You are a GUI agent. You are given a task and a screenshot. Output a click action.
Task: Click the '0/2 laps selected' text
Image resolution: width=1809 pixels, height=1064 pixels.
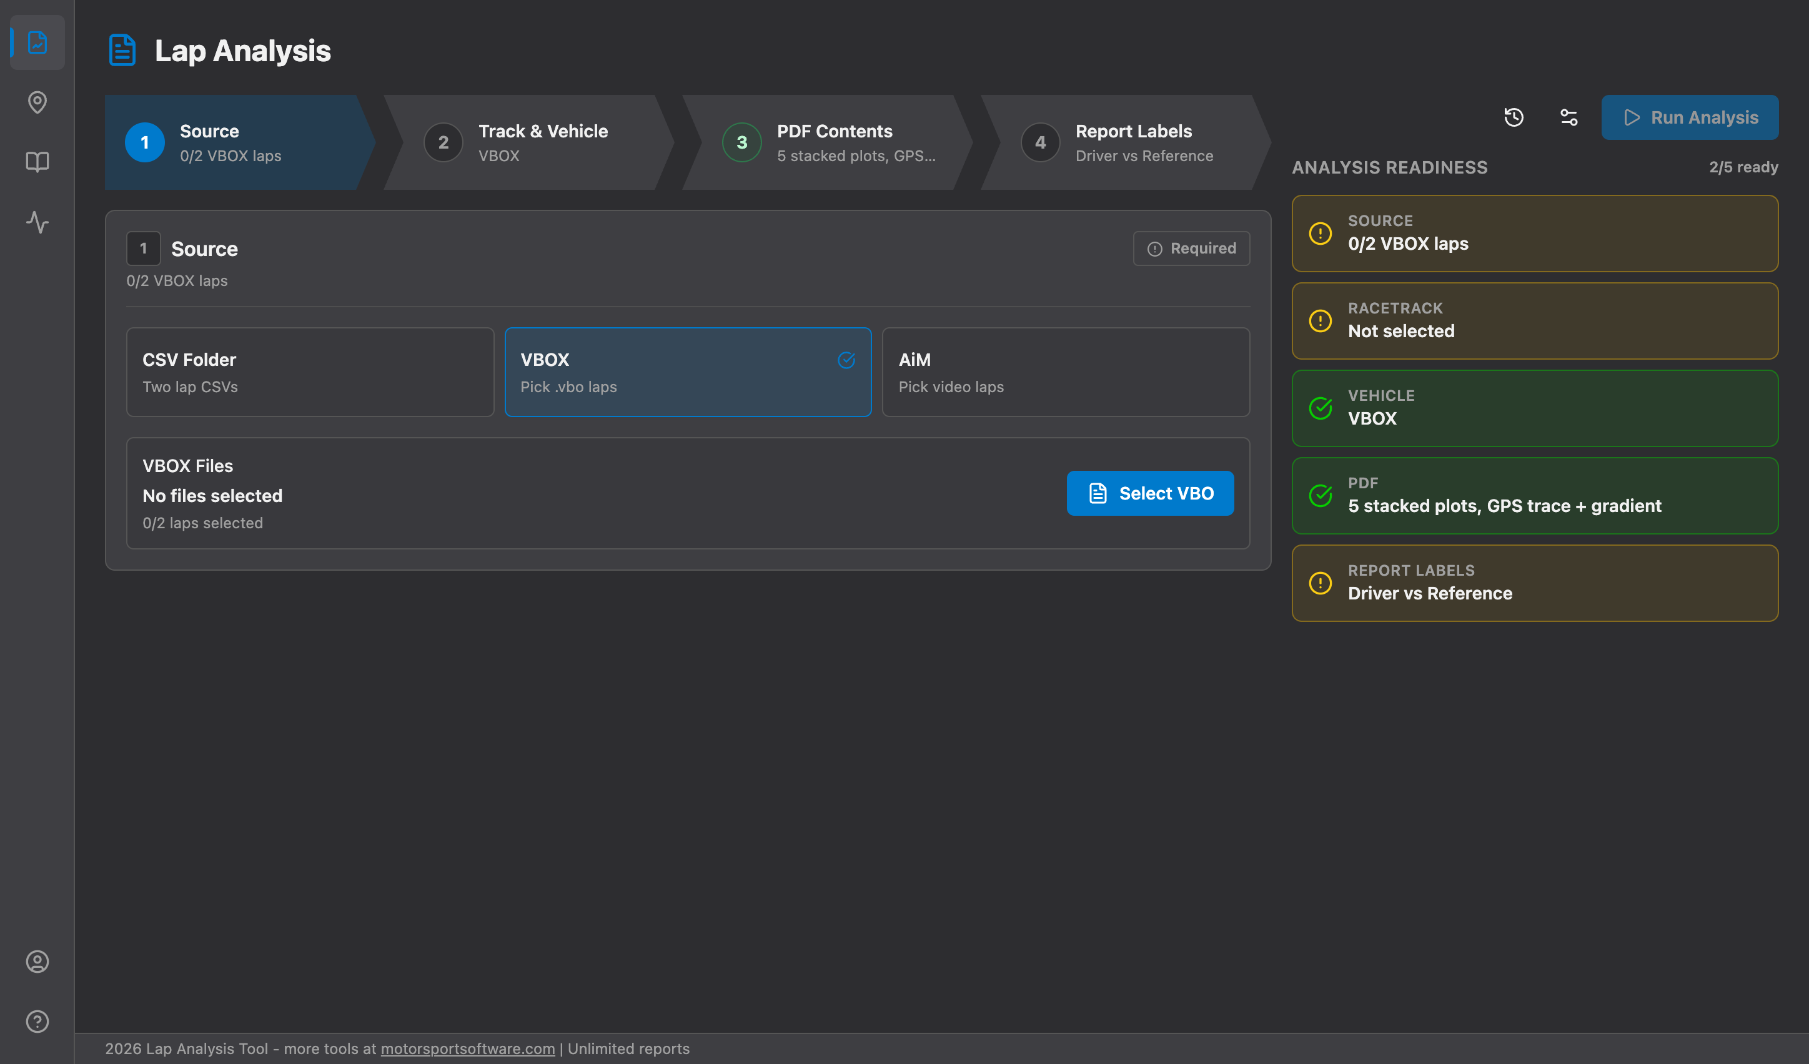point(202,523)
